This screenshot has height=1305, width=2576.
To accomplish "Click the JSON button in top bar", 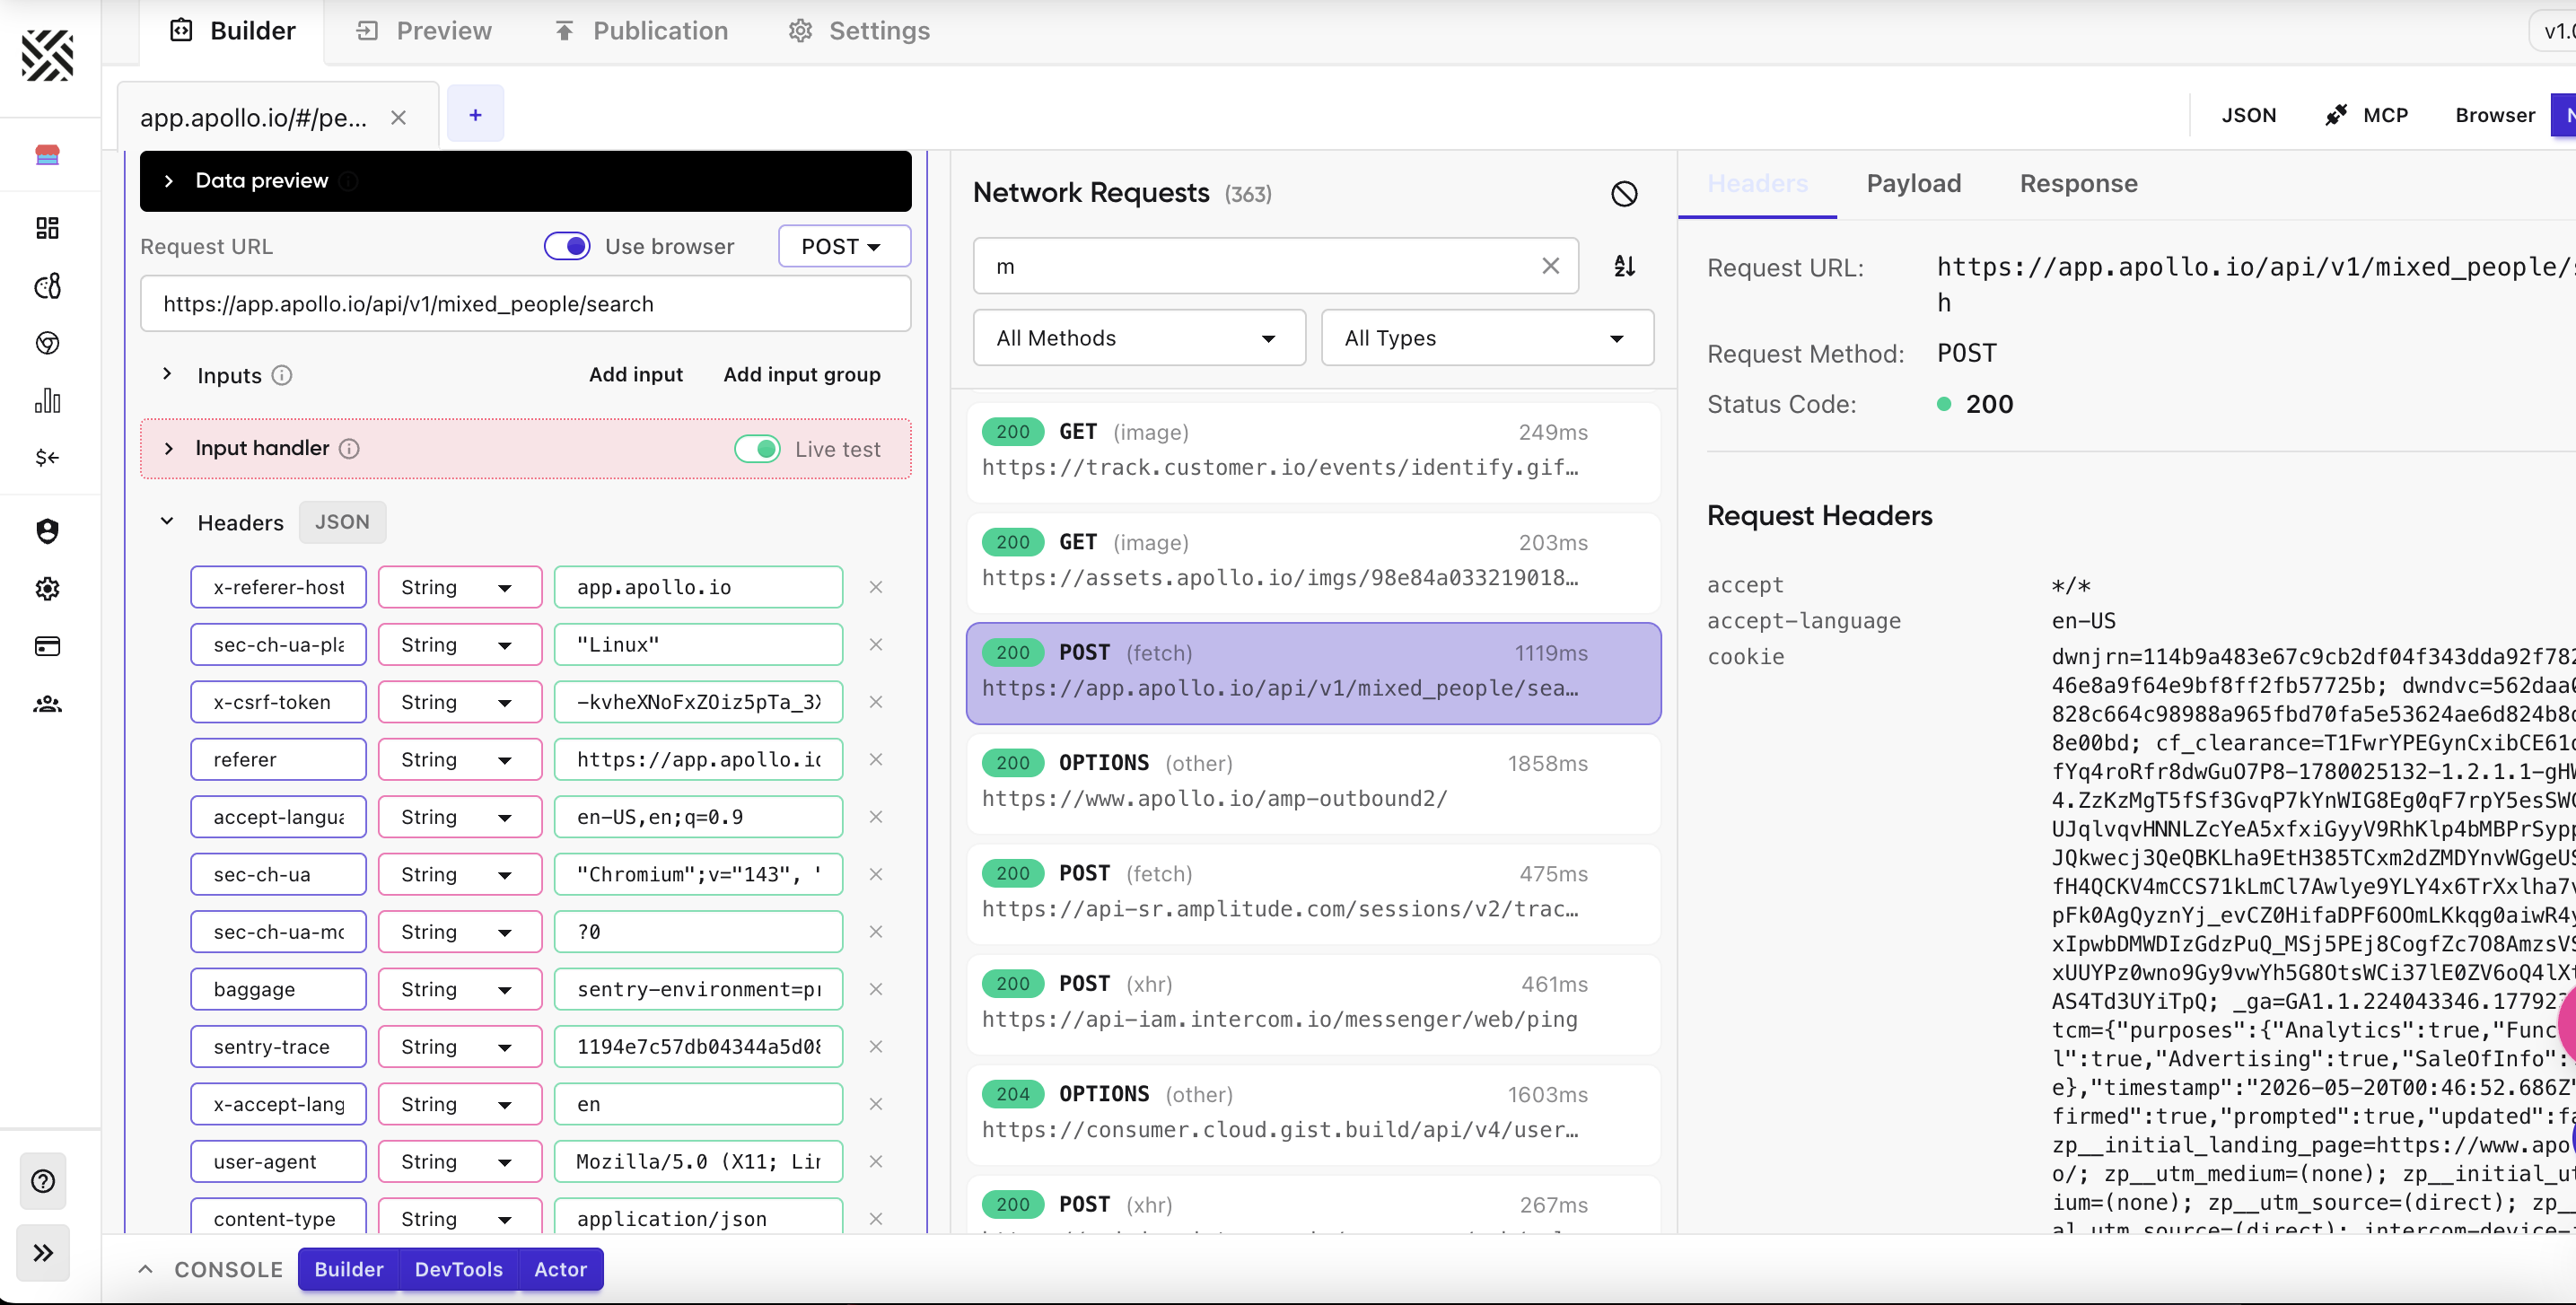I will click(2249, 115).
